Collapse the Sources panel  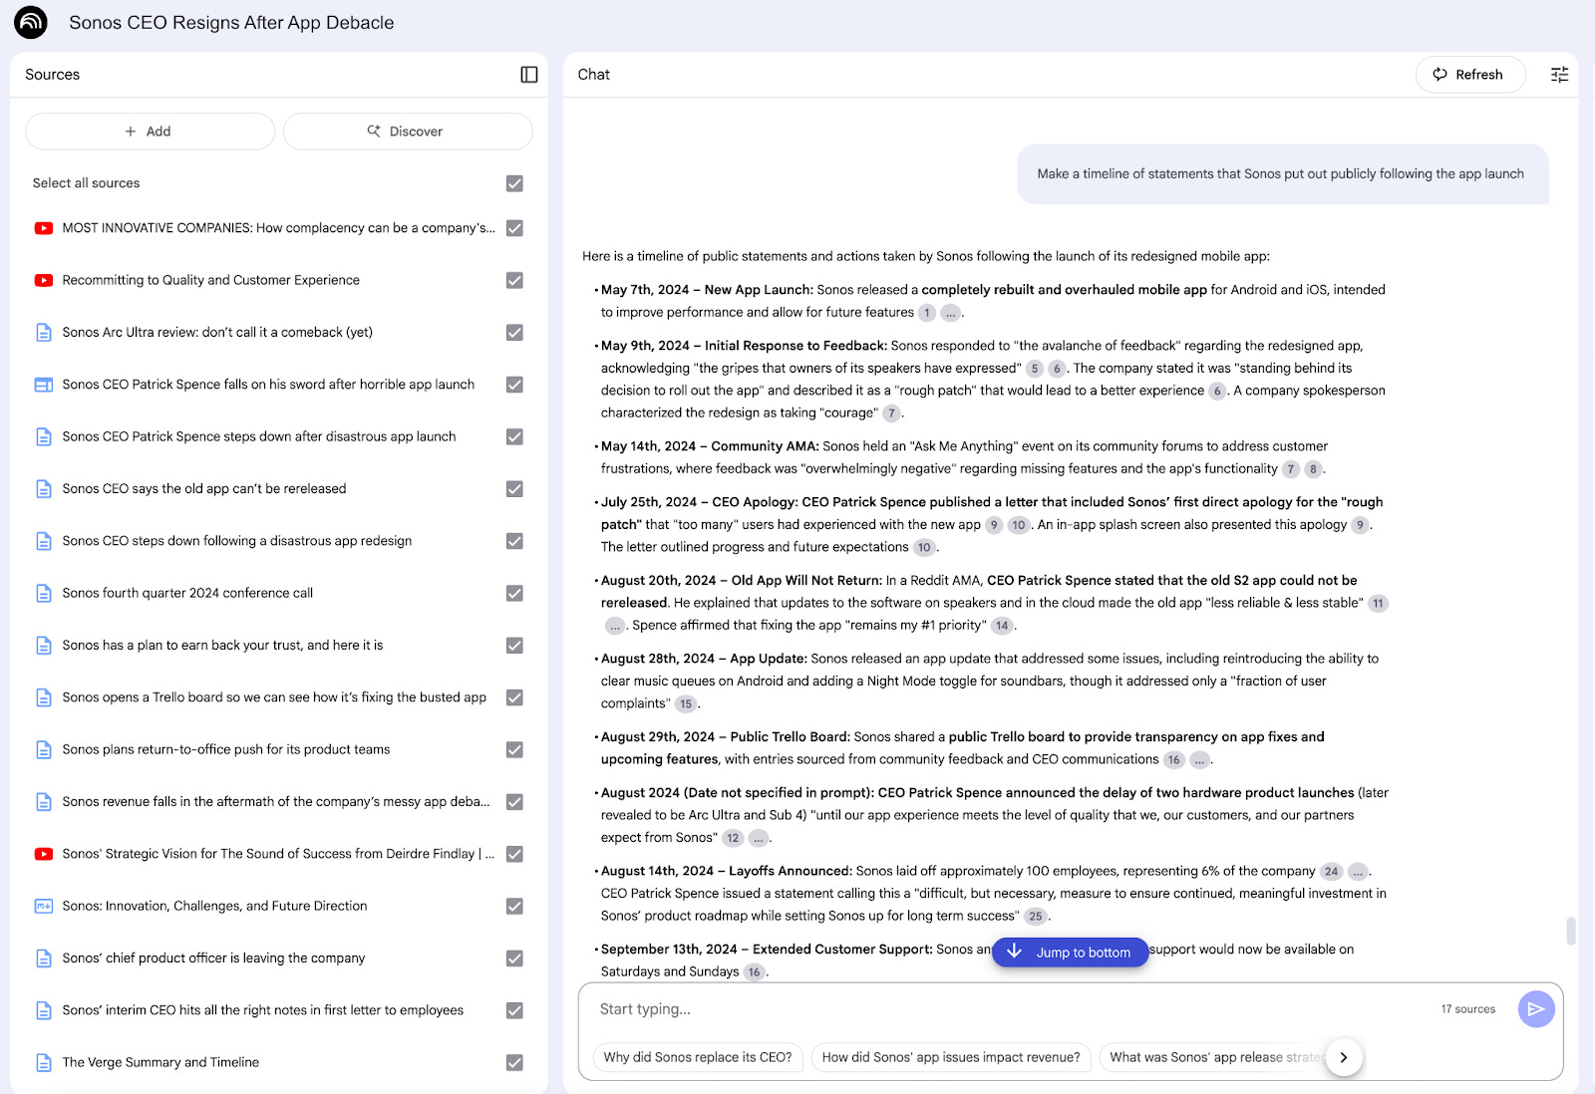529,75
